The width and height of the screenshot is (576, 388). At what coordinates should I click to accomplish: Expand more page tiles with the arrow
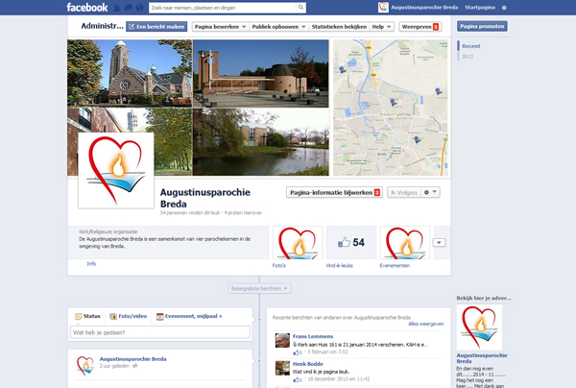pyautogui.click(x=439, y=243)
